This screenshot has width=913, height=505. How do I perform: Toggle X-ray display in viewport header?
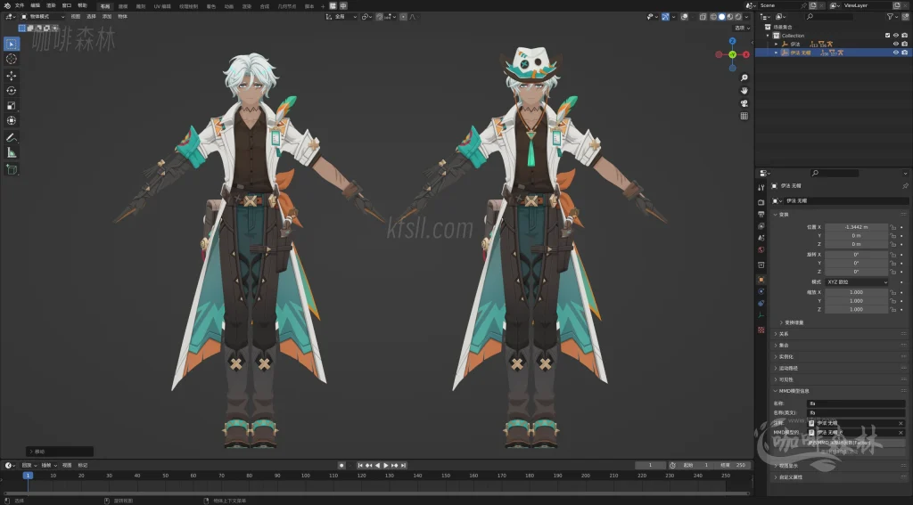(x=703, y=17)
